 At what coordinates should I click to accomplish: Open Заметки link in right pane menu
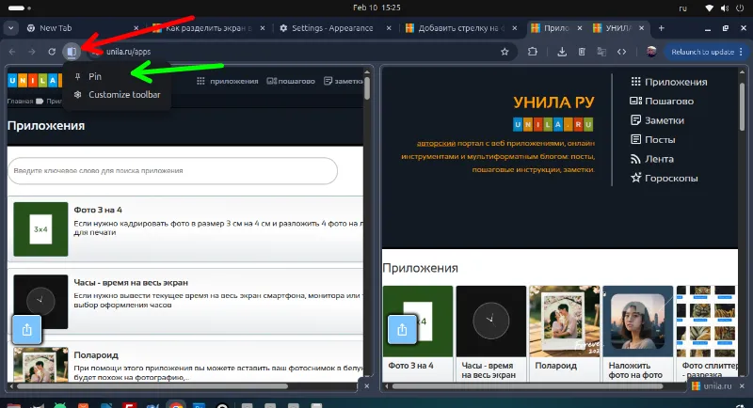tap(657, 120)
